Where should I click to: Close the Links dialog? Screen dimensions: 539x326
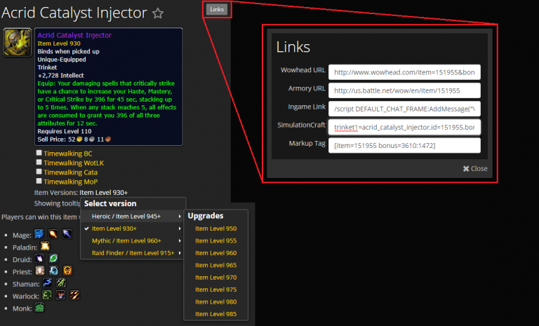[474, 168]
